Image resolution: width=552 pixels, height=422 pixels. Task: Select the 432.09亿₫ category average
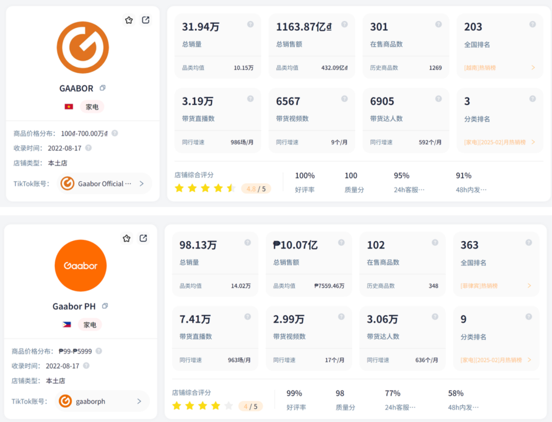334,67
